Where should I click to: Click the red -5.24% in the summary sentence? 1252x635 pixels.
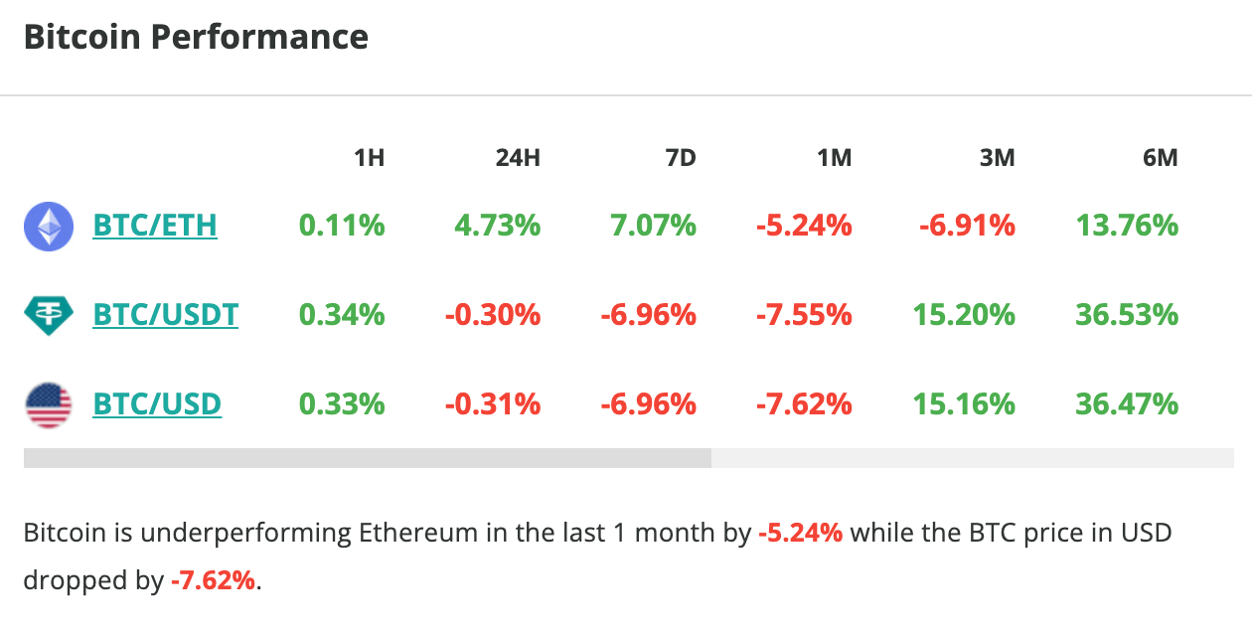[x=800, y=534]
